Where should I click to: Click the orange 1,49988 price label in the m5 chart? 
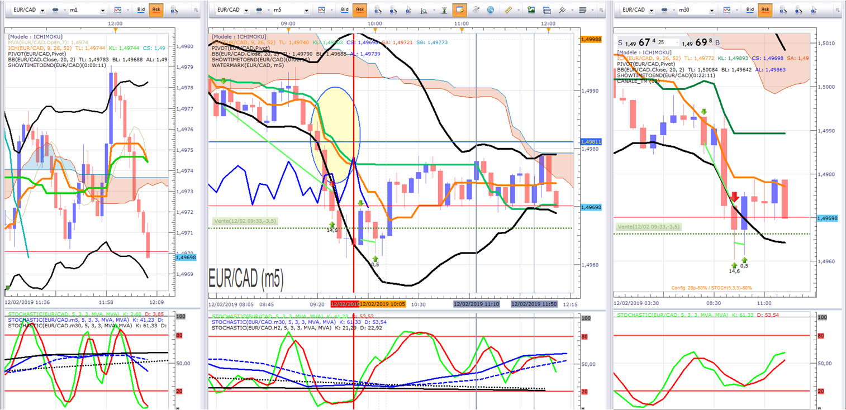[x=592, y=39]
